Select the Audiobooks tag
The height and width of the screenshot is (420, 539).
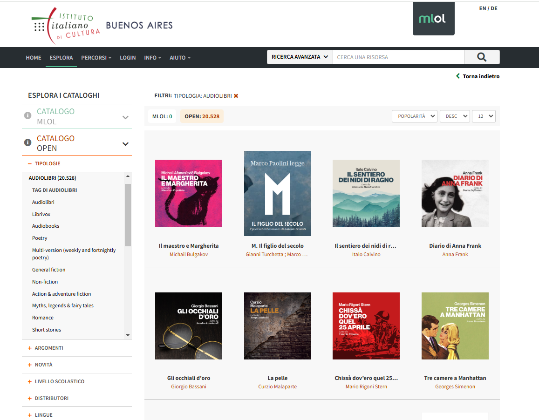[46, 226]
